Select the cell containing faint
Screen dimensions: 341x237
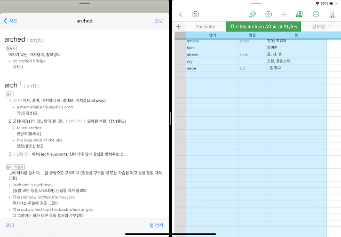coord(212,48)
